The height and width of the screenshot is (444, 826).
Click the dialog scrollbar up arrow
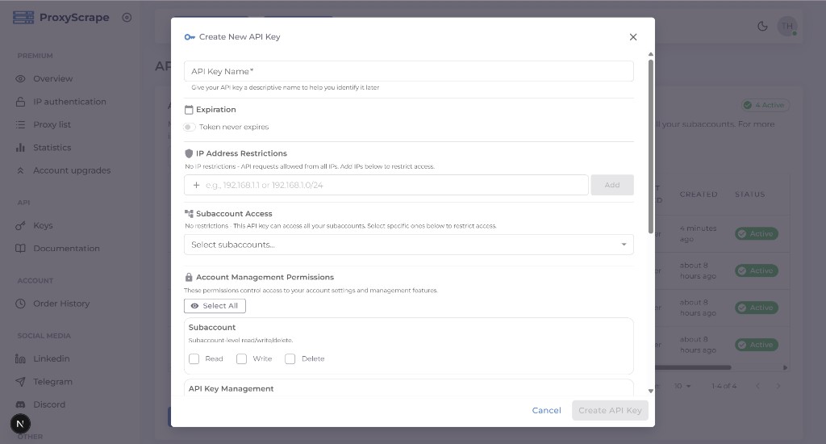point(651,54)
